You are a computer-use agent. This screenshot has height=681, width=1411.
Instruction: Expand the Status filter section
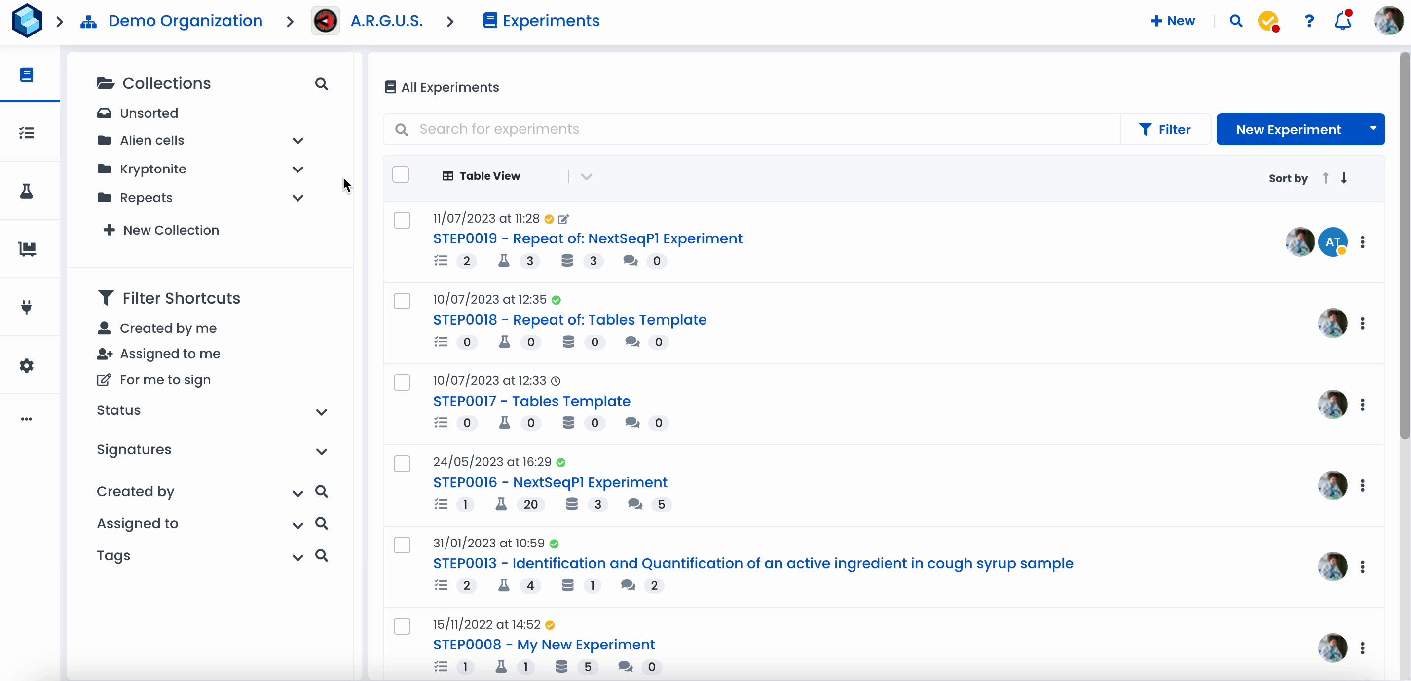(322, 412)
